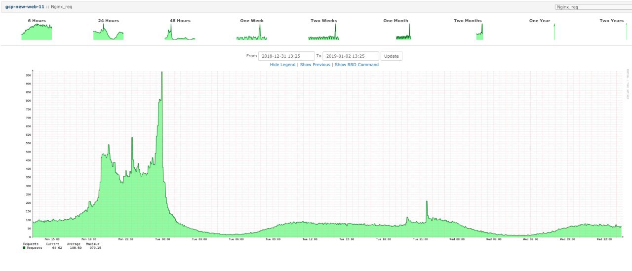Open the Nginx_req graph selector dropdown
Image resolution: width=632 pixels, height=271 pixels.
click(593, 7)
